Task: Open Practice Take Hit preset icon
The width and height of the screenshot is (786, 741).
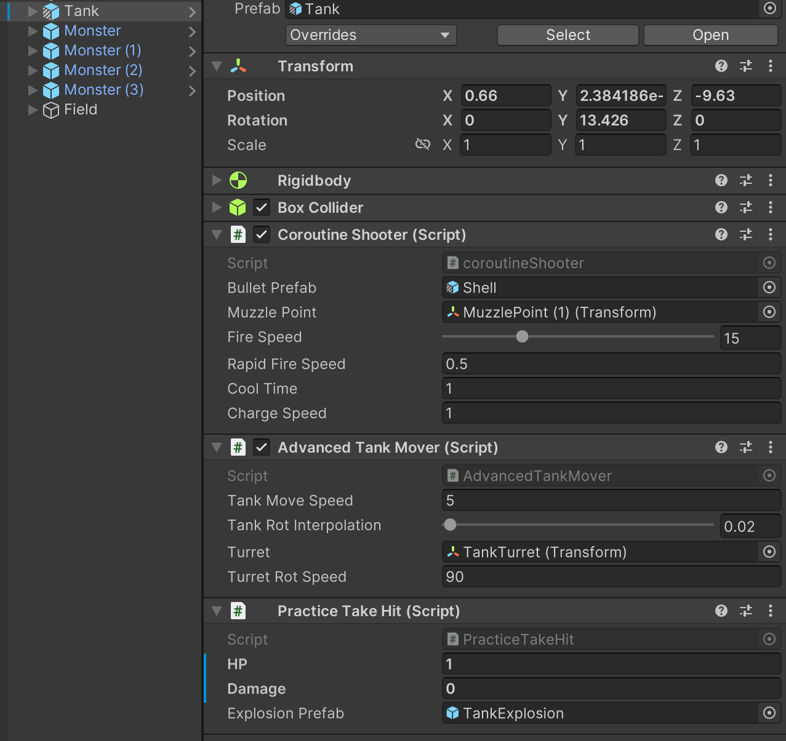Action: 746,611
